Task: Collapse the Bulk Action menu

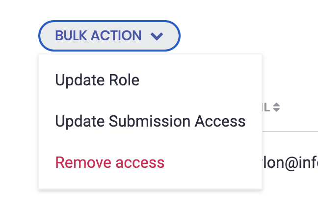Action: pos(109,36)
